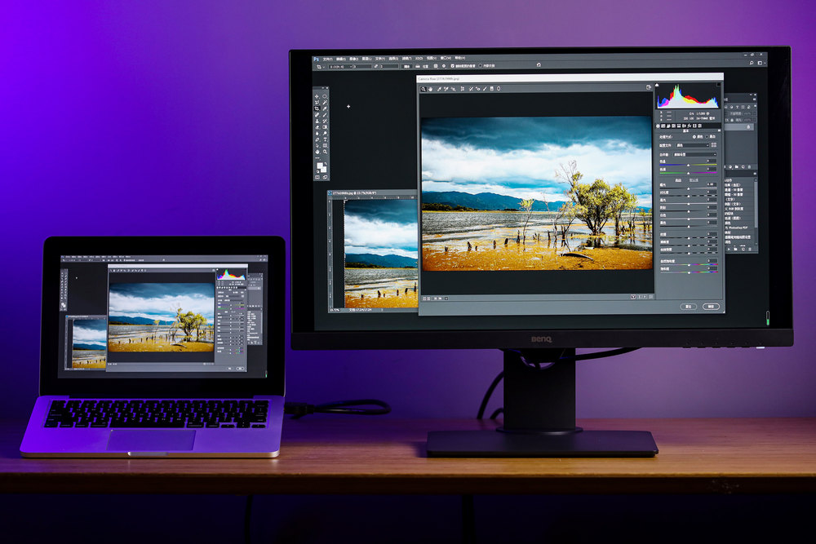Select the Zoom tool in Photoshop toolbox

[x=325, y=152]
